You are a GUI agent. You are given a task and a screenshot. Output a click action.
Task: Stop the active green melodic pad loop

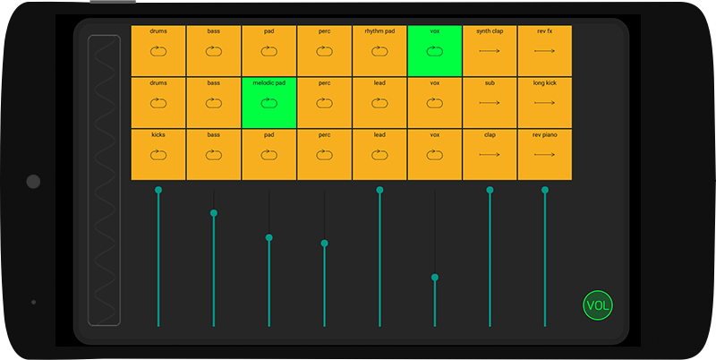coord(269,103)
